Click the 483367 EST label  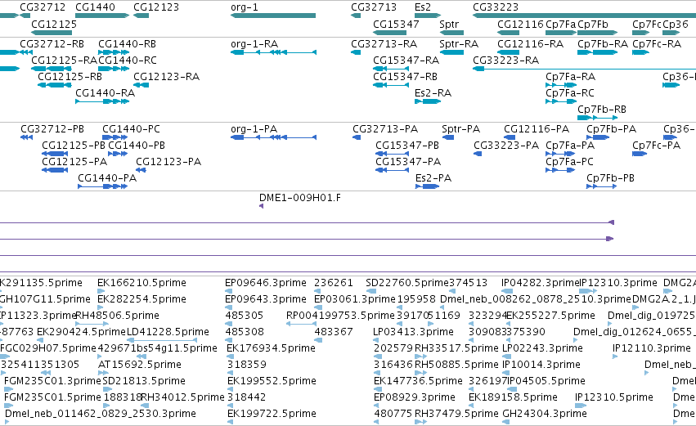click(334, 332)
